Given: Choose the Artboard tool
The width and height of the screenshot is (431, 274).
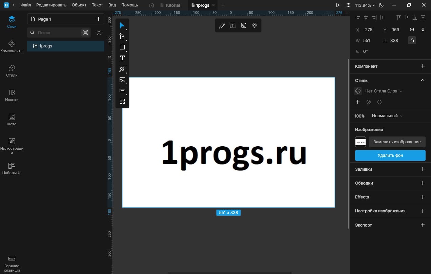Looking at the screenshot, I should 122,37.
